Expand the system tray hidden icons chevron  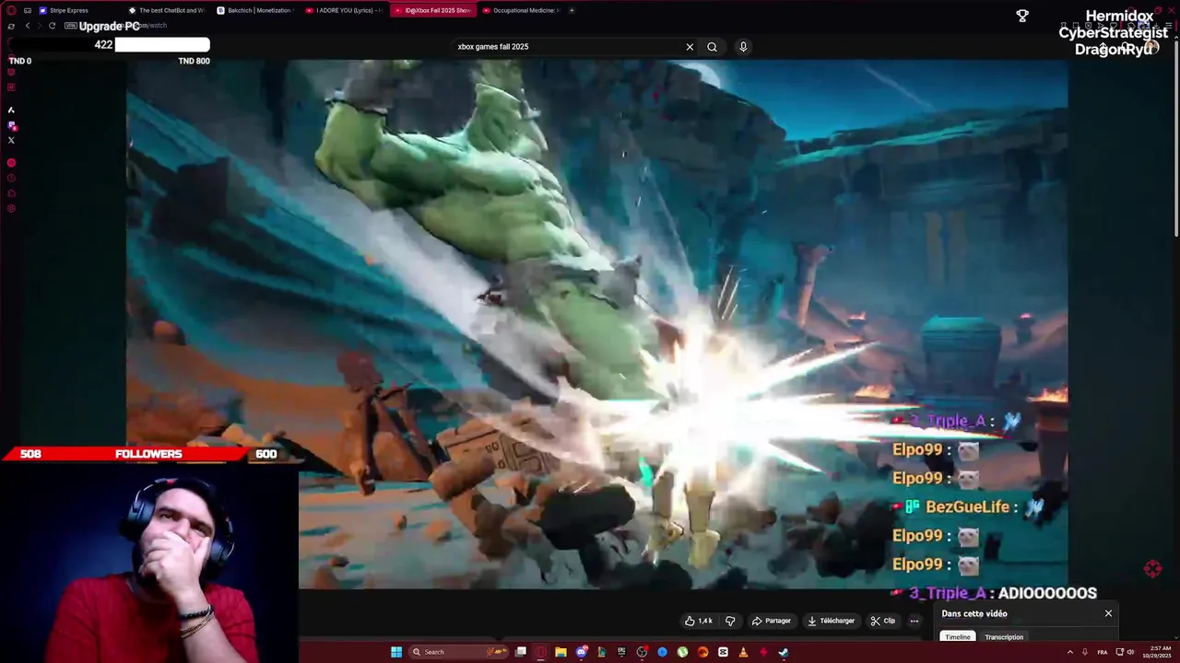click(x=1070, y=652)
